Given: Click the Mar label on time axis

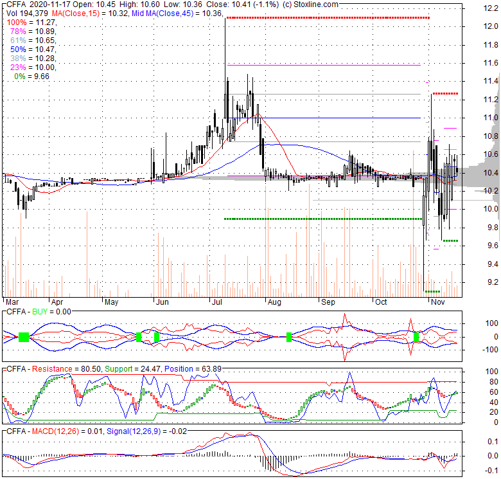Looking at the screenshot, I should pyautogui.click(x=12, y=302).
